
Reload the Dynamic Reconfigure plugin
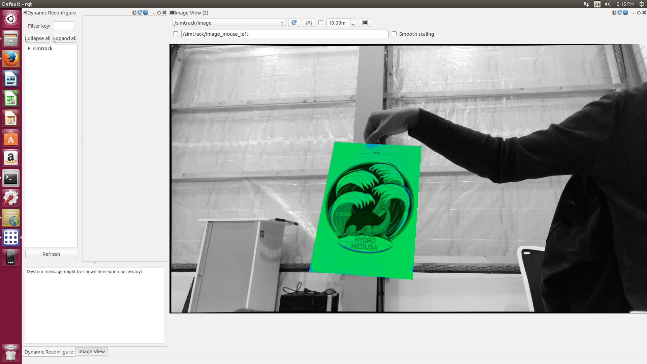coord(140,12)
